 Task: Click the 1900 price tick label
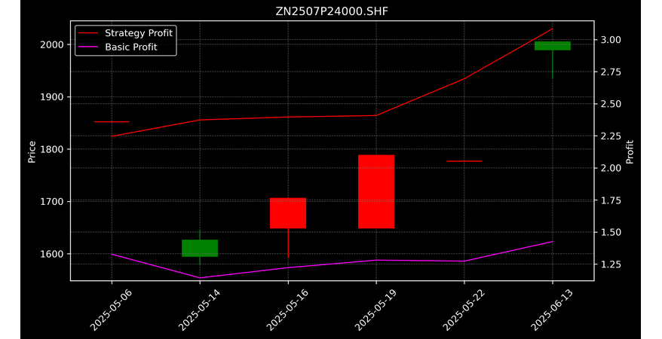(51, 97)
